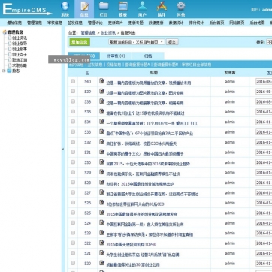272x272 pixels.
Task: Tick the checkbox for row ID 520
Action: coord(73,263)
